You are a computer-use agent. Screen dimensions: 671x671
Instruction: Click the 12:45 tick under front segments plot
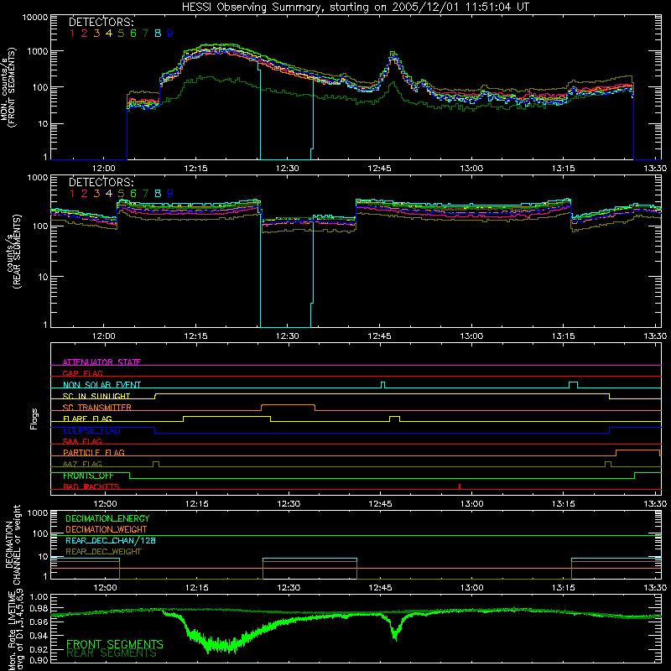click(x=379, y=169)
